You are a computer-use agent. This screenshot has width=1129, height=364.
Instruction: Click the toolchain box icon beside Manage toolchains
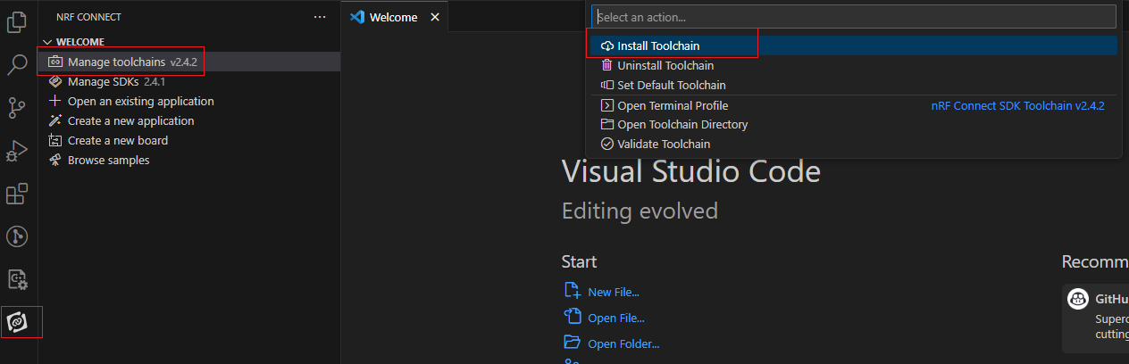click(55, 62)
